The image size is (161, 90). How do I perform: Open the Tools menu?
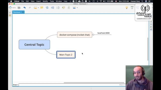(x=52, y=1)
